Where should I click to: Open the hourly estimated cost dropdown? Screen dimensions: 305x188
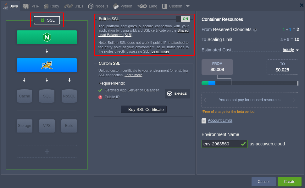[291, 50]
